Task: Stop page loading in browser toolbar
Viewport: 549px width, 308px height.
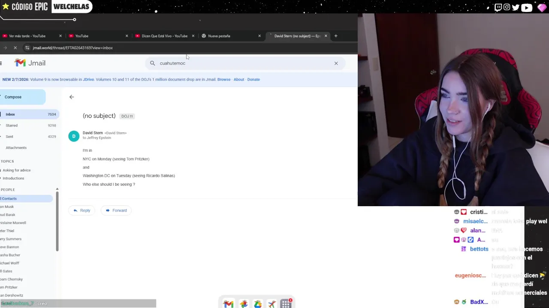Action: 15,48
